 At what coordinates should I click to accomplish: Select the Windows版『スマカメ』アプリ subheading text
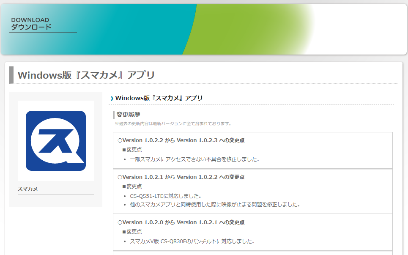[159, 98]
